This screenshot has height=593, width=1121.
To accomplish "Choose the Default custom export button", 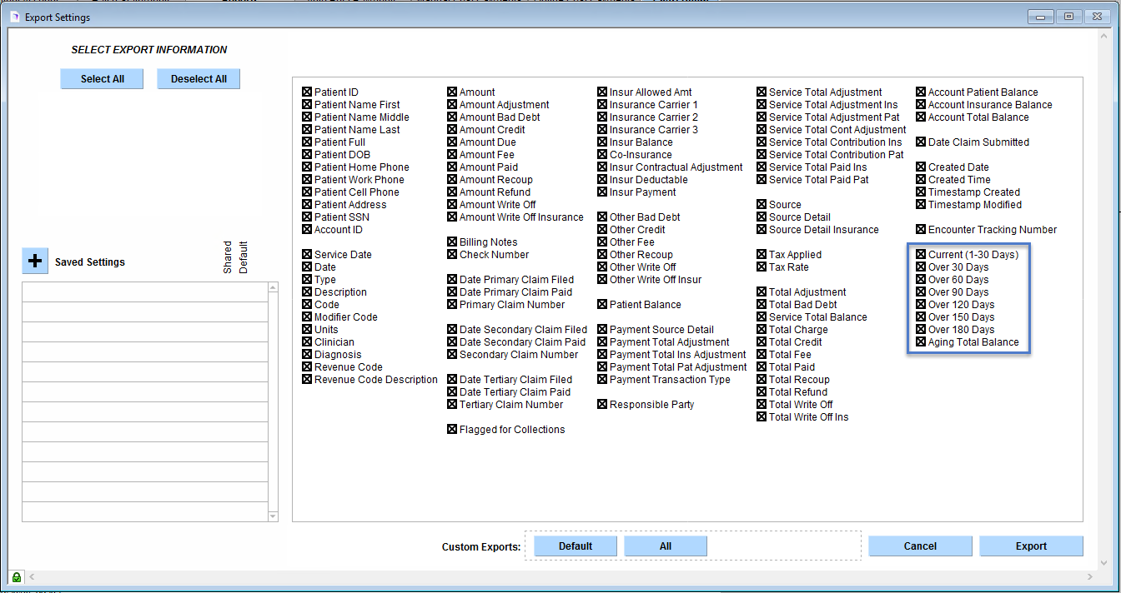I will point(575,546).
